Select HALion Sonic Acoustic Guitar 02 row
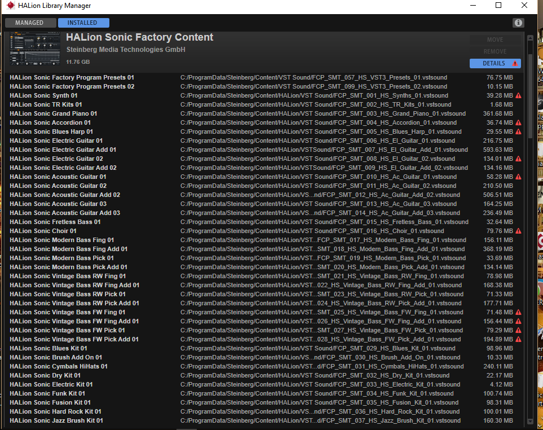The image size is (543, 430). pos(264,186)
